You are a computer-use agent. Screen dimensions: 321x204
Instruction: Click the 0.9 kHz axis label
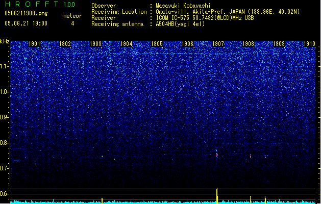(x=4, y=117)
